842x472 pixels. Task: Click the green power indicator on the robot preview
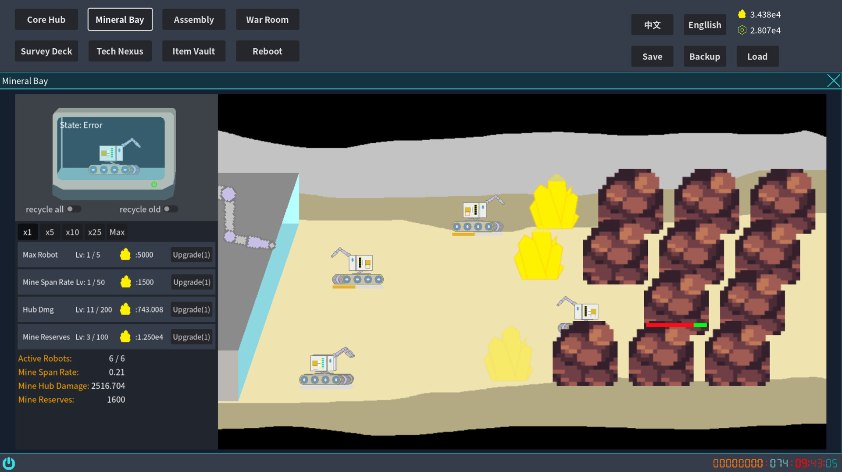[x=154, y=184]
